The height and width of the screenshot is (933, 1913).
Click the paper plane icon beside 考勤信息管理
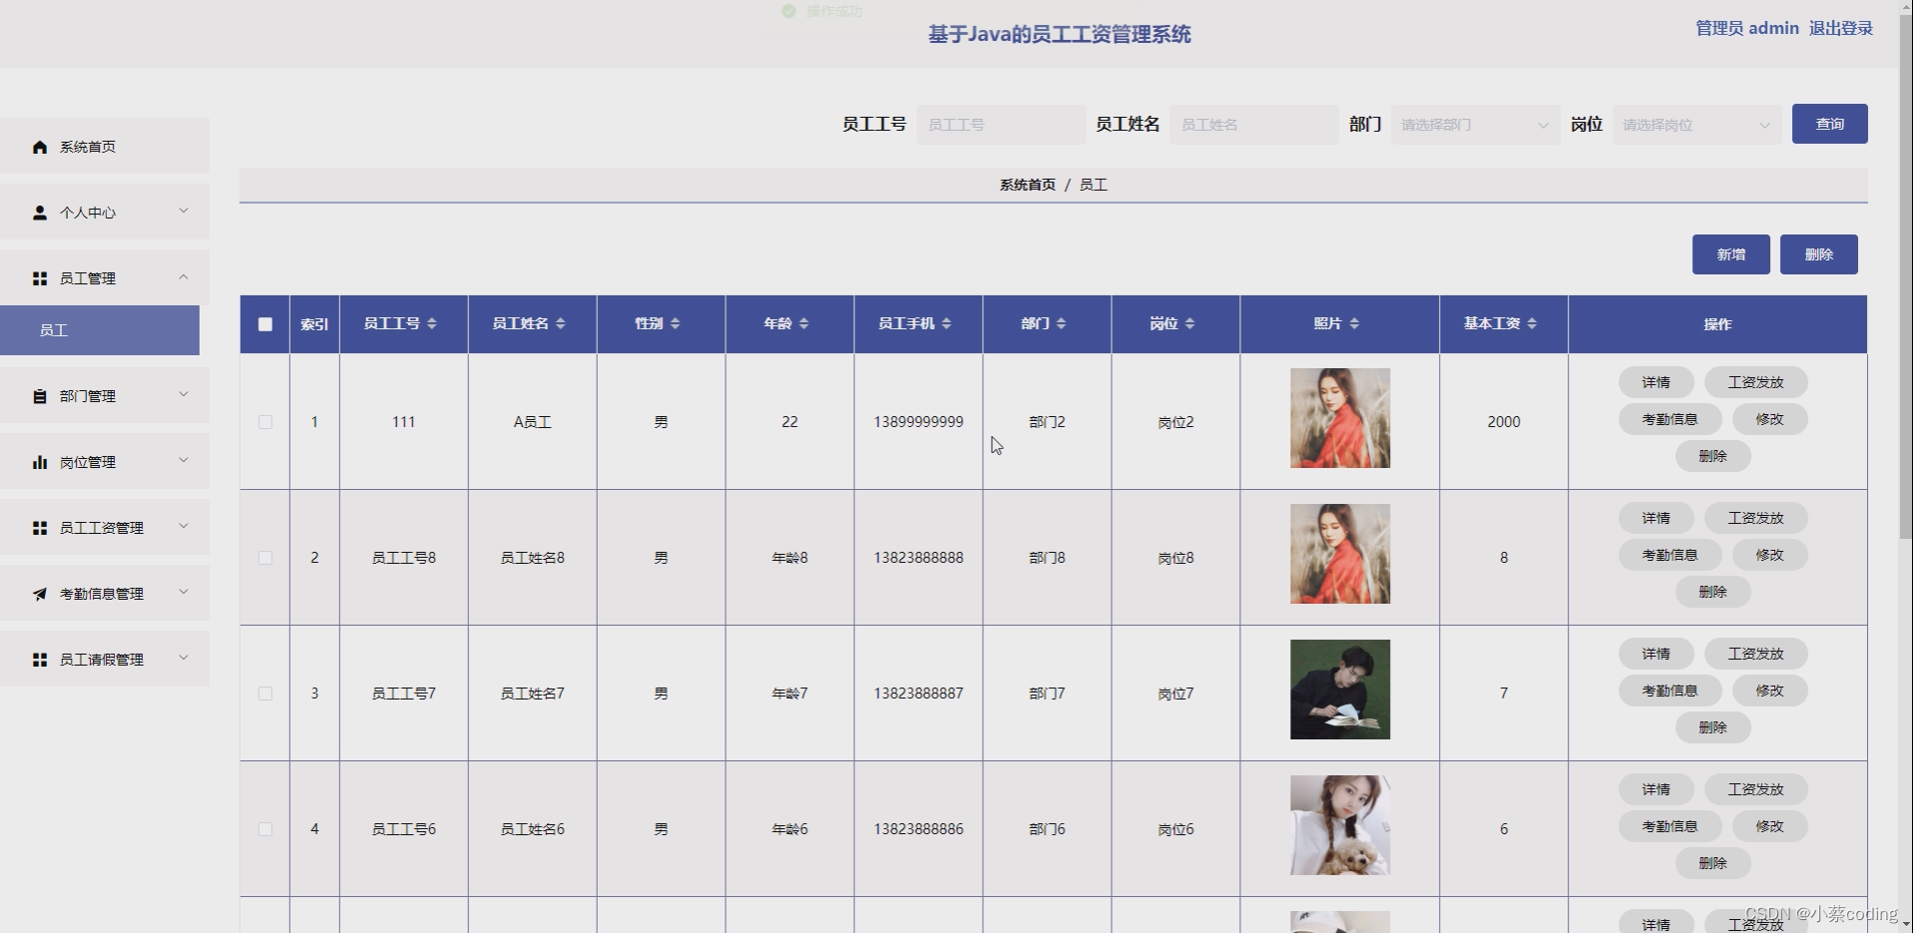coord(40,594)
